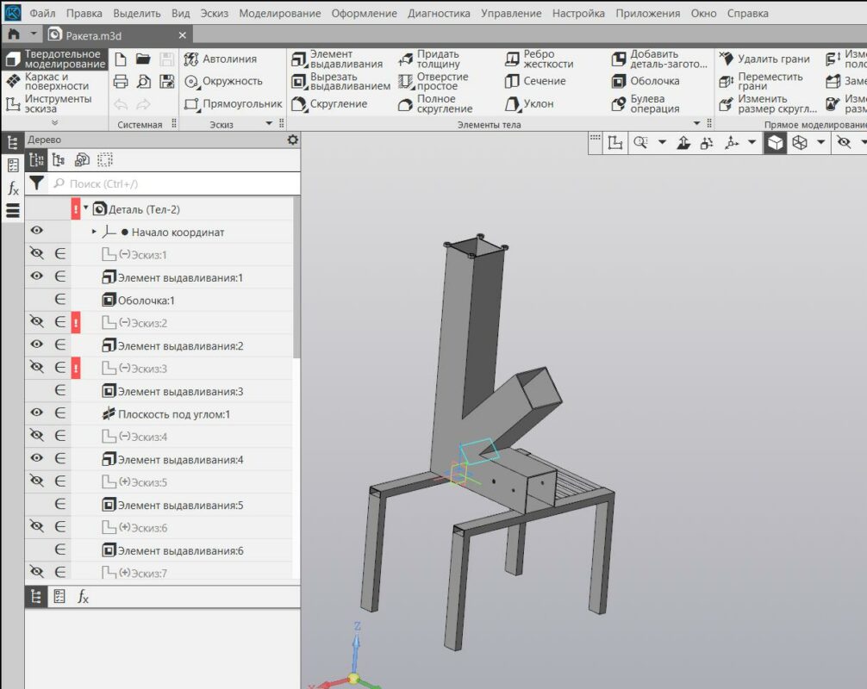
Task: Hide Элемент выдавливания:1 using its eye icon
Action: pos(36,276)
